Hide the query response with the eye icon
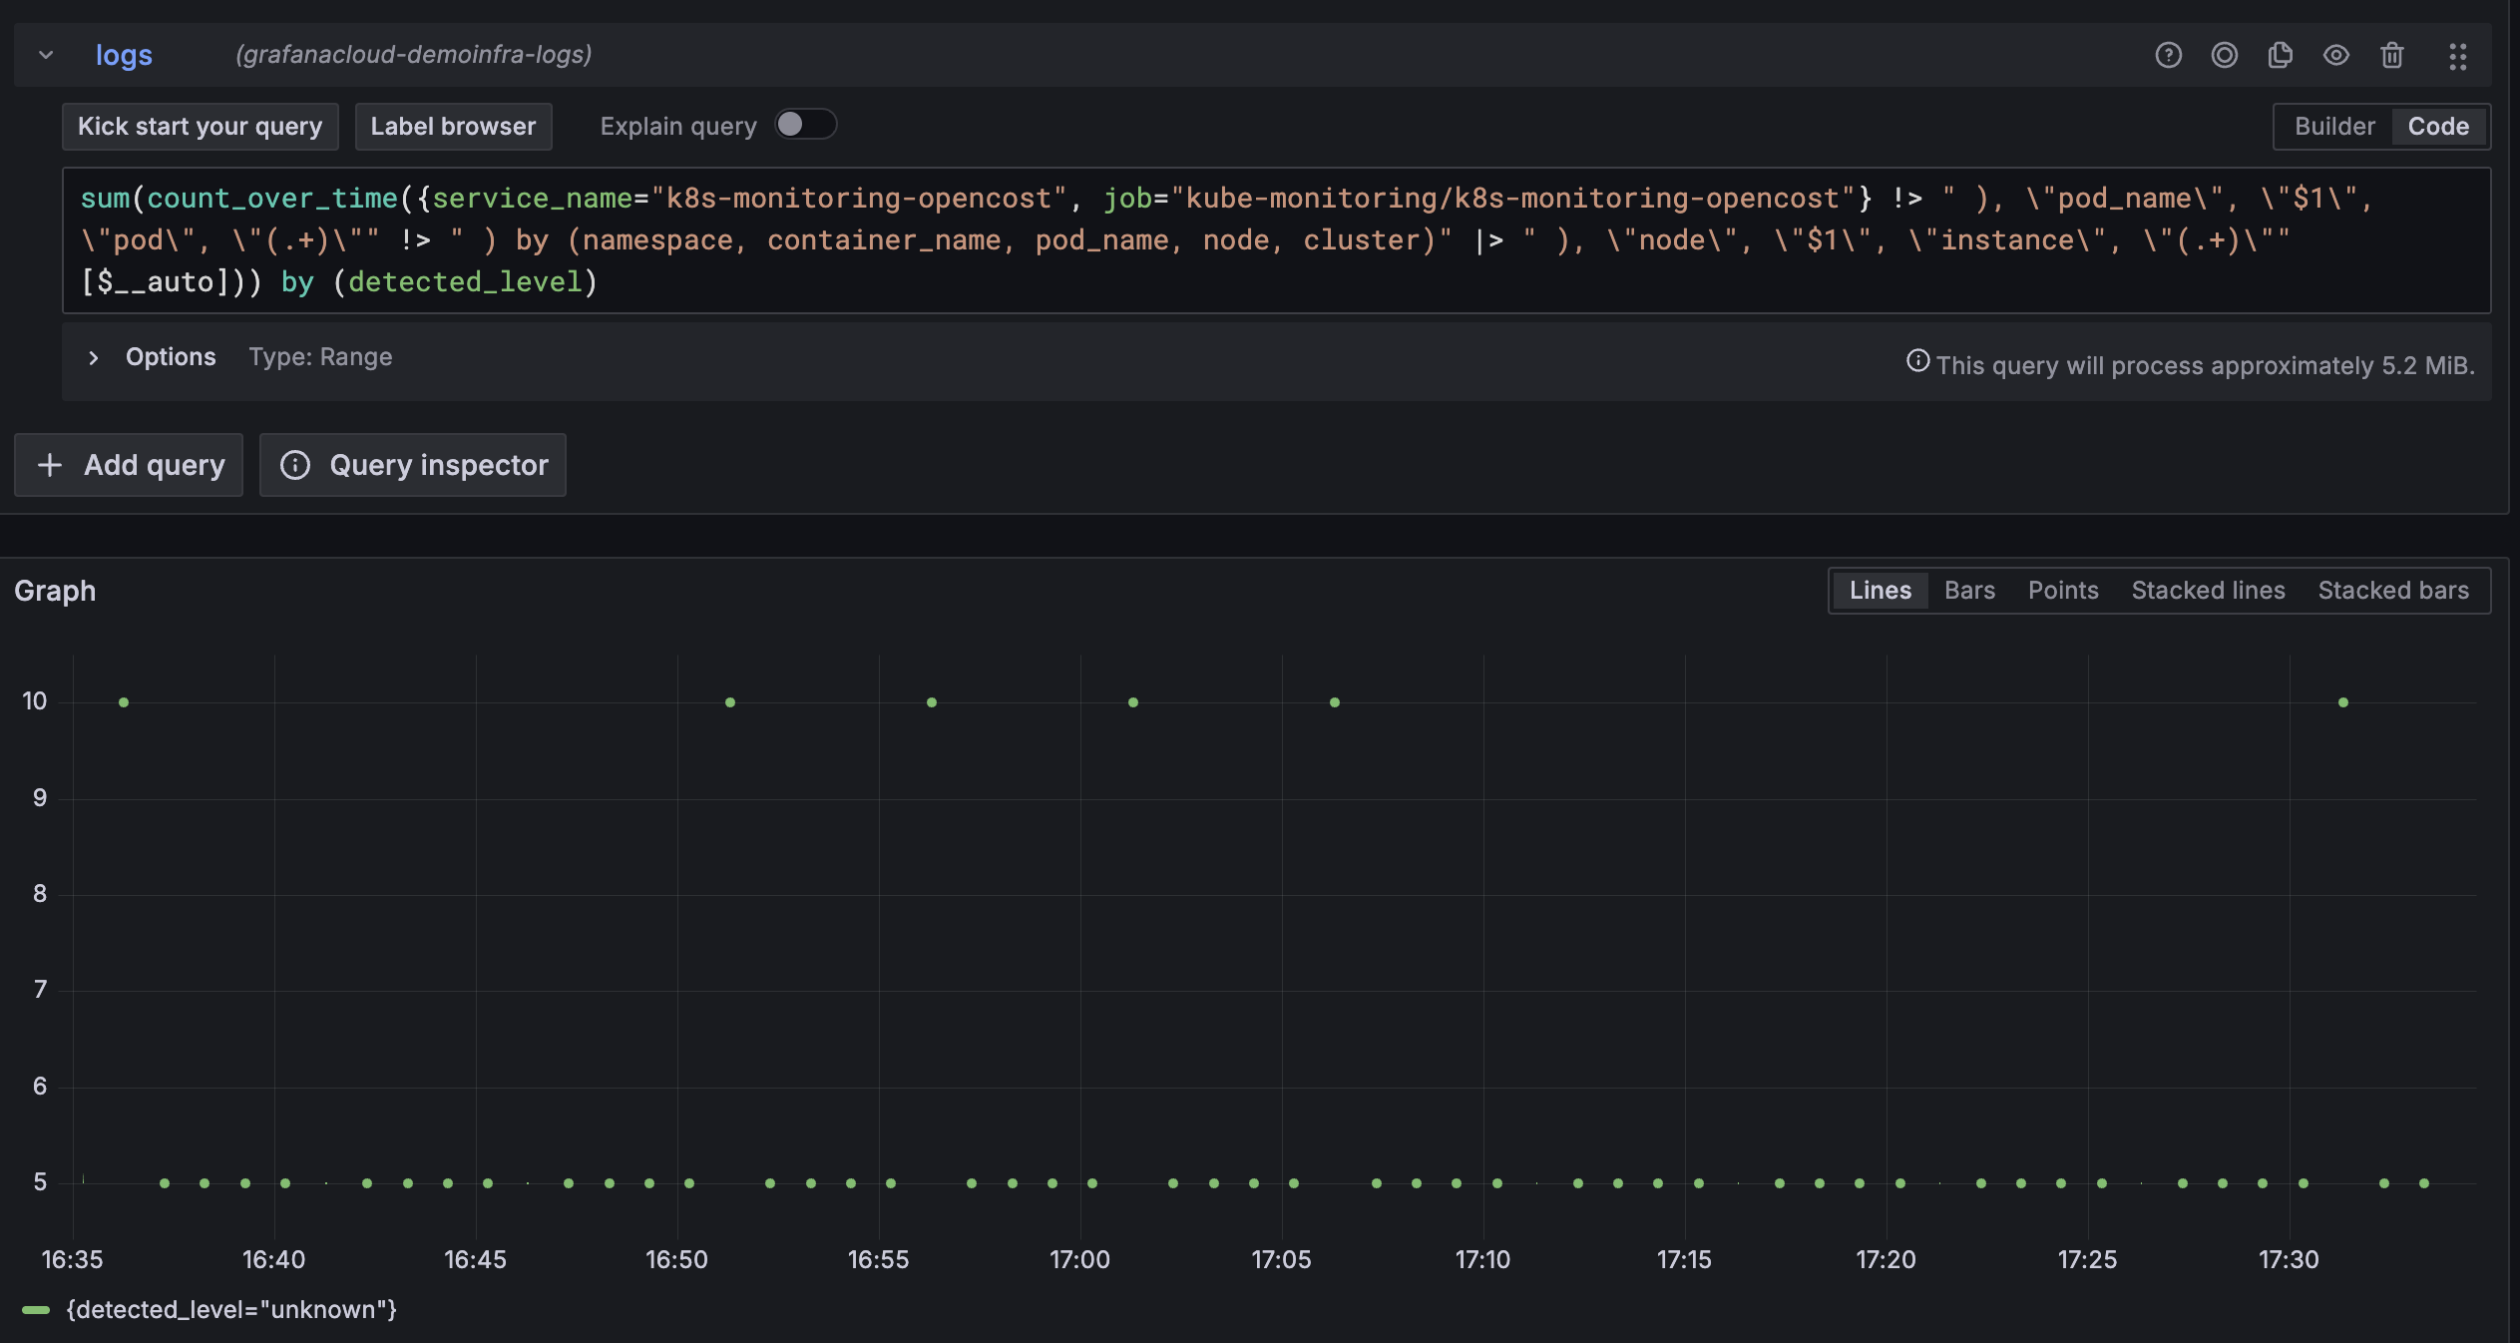2520x1343 pixels. click(2334, 55)
